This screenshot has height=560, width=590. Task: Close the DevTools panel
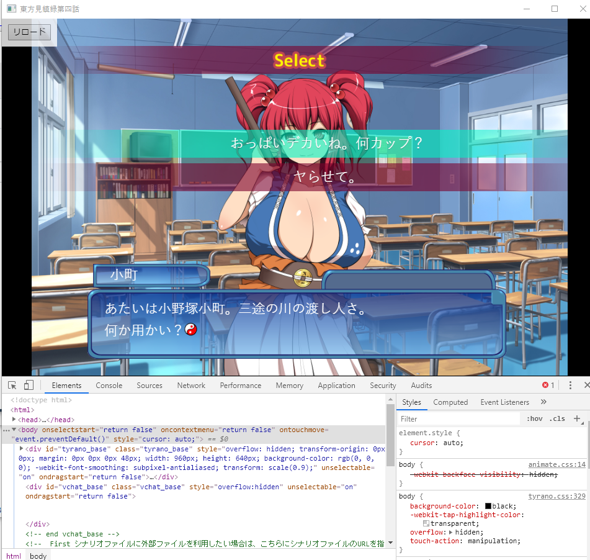tap(586, 385)
